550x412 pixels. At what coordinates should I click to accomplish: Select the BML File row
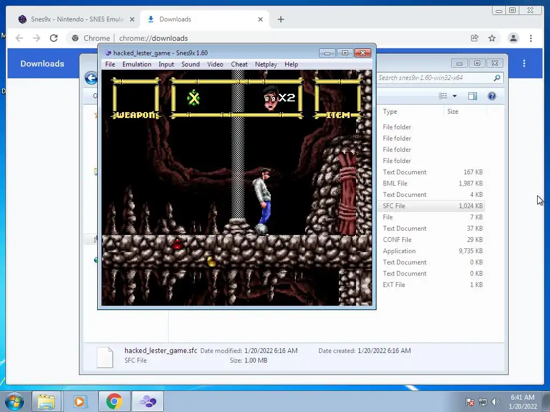pos(432,183)
